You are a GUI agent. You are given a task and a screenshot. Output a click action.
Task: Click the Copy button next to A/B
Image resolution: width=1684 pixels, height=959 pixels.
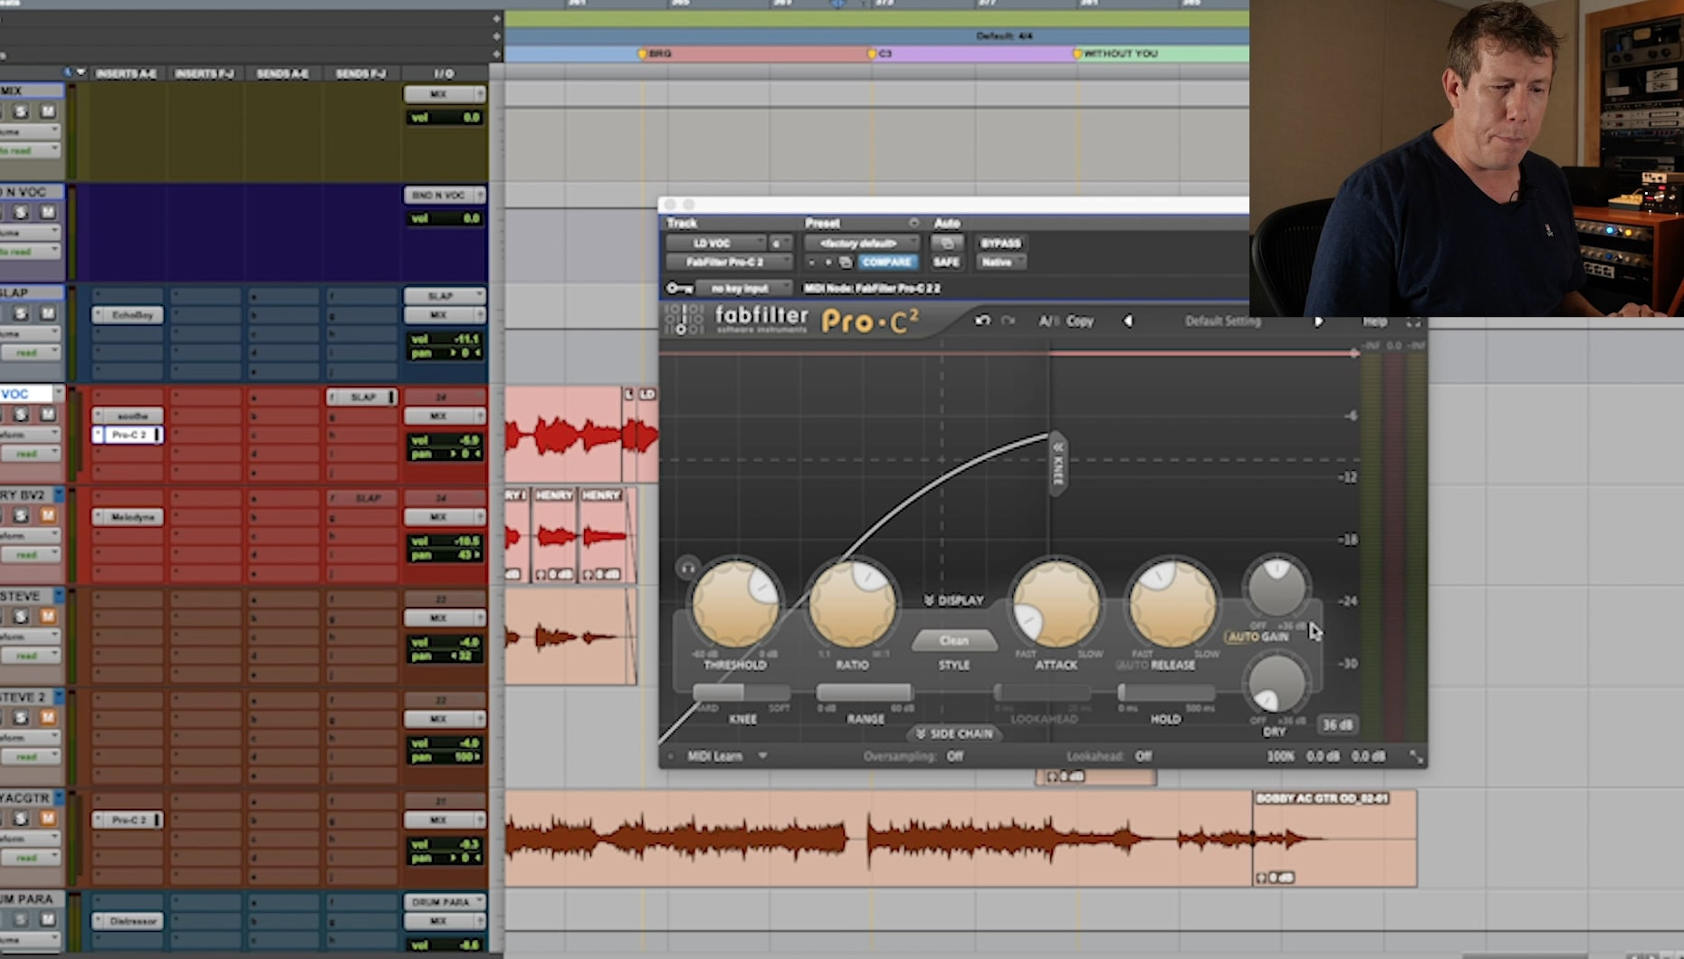[x=1079, y=321]
